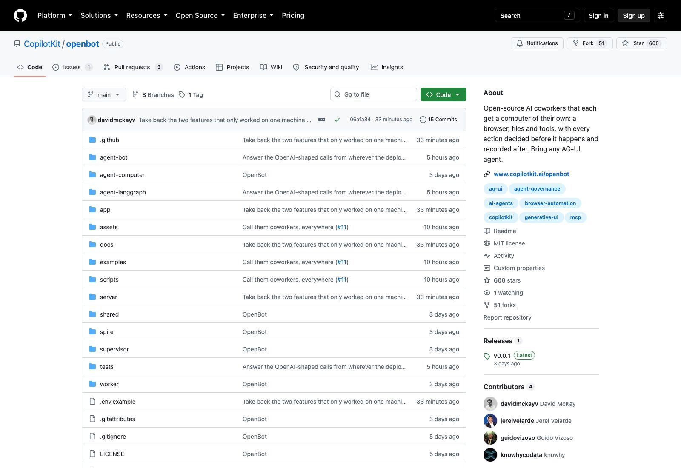Viewport: 681px width, 468px height.
Task: Click the Search box in the header
Action: (x=537, y=15)
